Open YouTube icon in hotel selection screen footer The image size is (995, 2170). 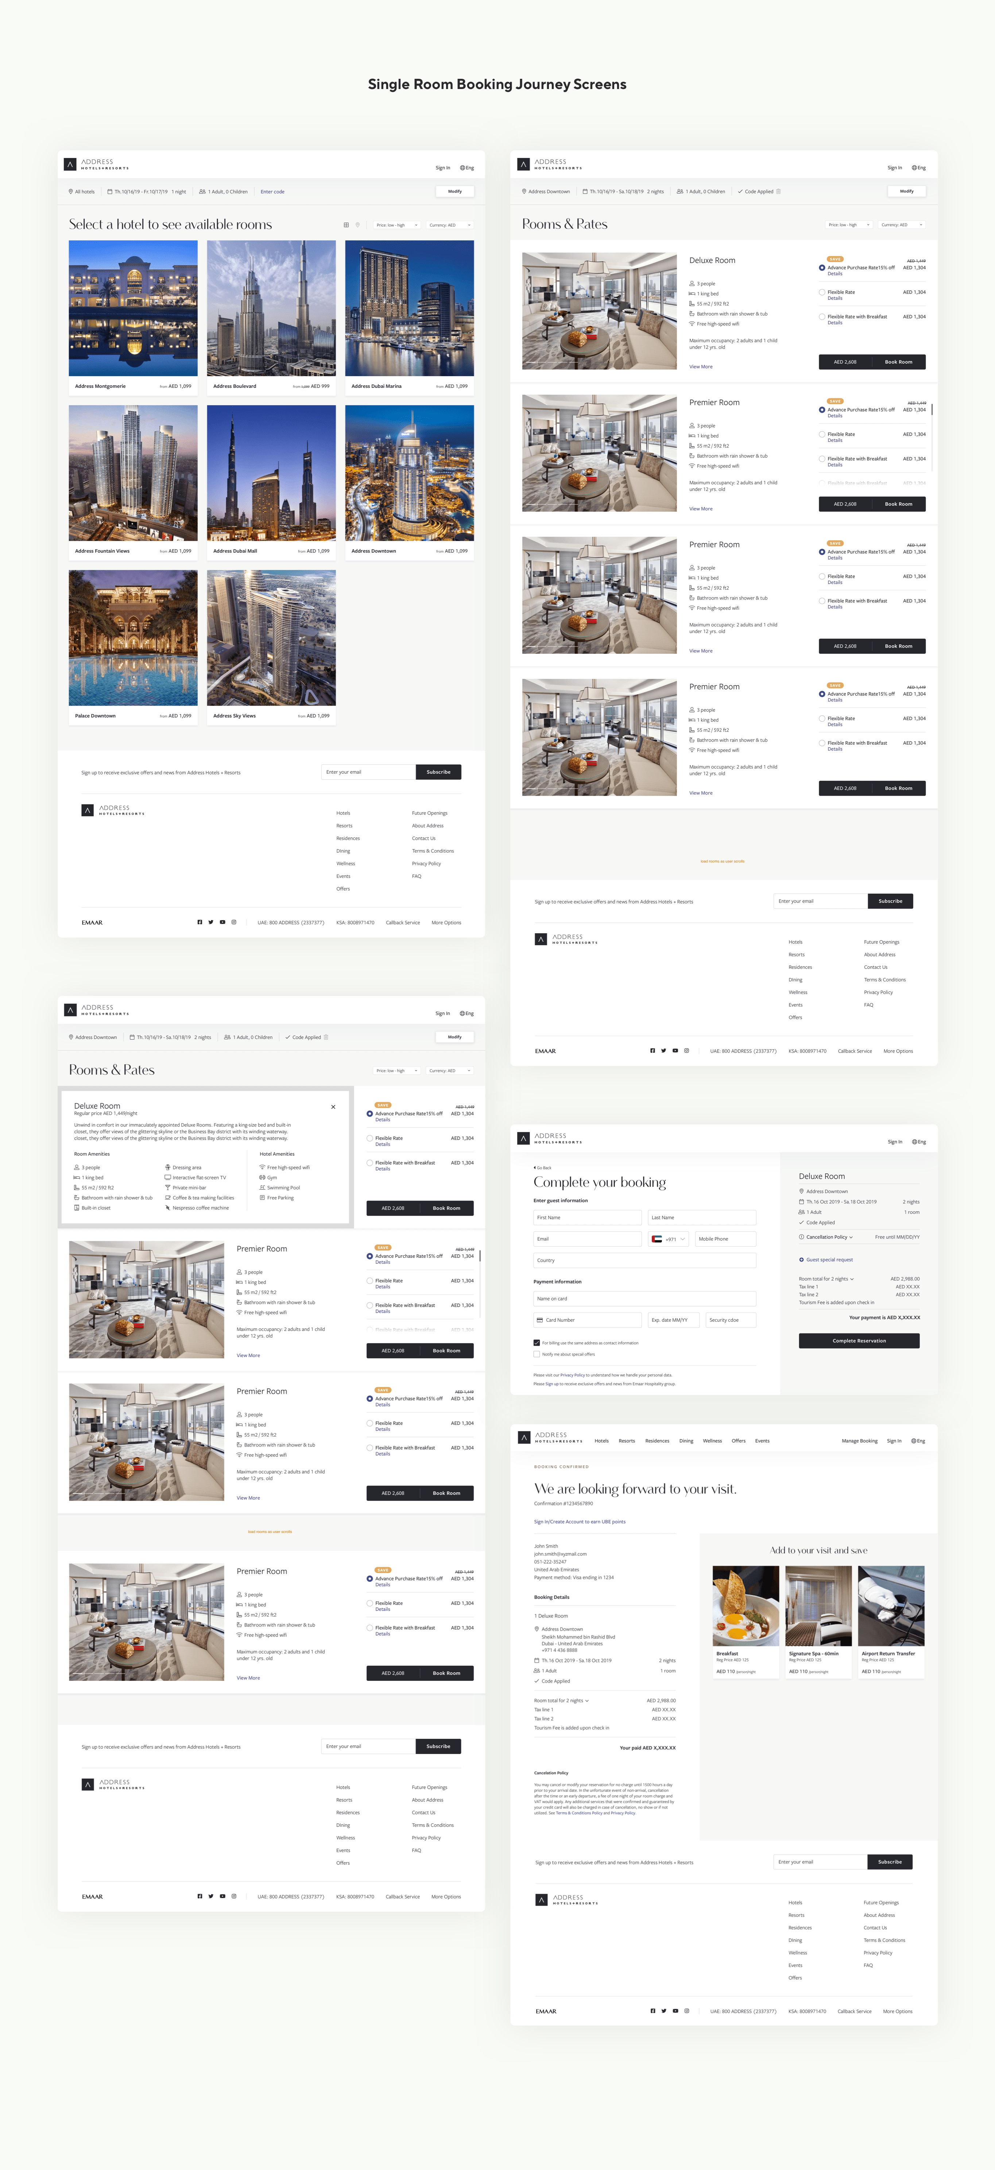pyautogui.click(x=222, y=922)
